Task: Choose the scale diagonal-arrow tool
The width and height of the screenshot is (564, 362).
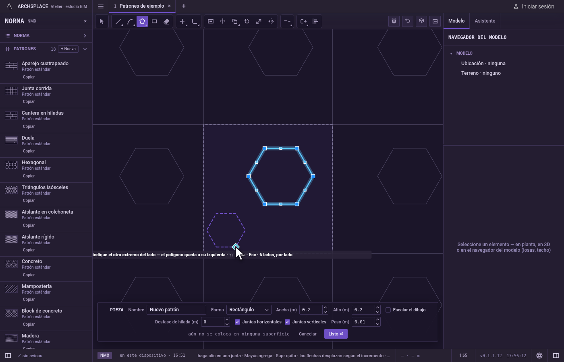Action: point(259,21)
